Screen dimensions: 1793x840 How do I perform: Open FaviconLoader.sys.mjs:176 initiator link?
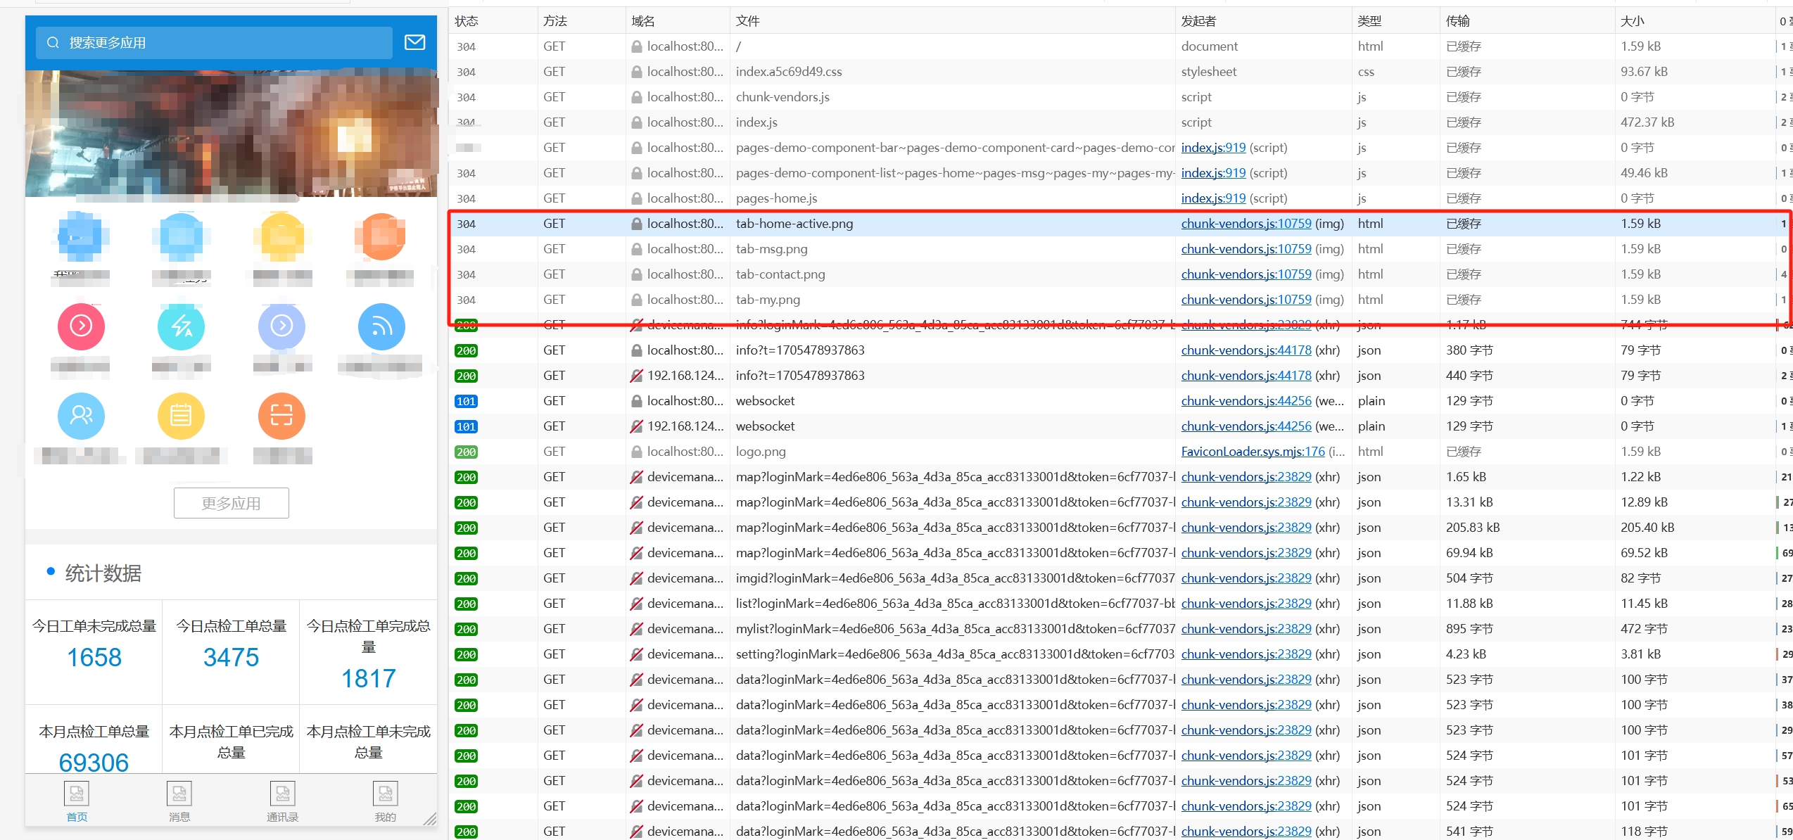(1253, 452)
